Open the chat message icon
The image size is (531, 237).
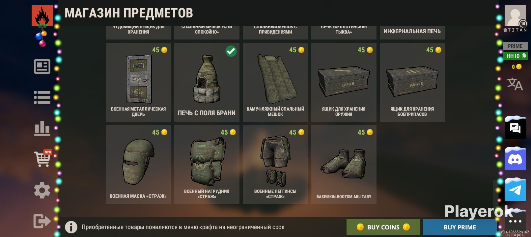(x=515, y=128)
